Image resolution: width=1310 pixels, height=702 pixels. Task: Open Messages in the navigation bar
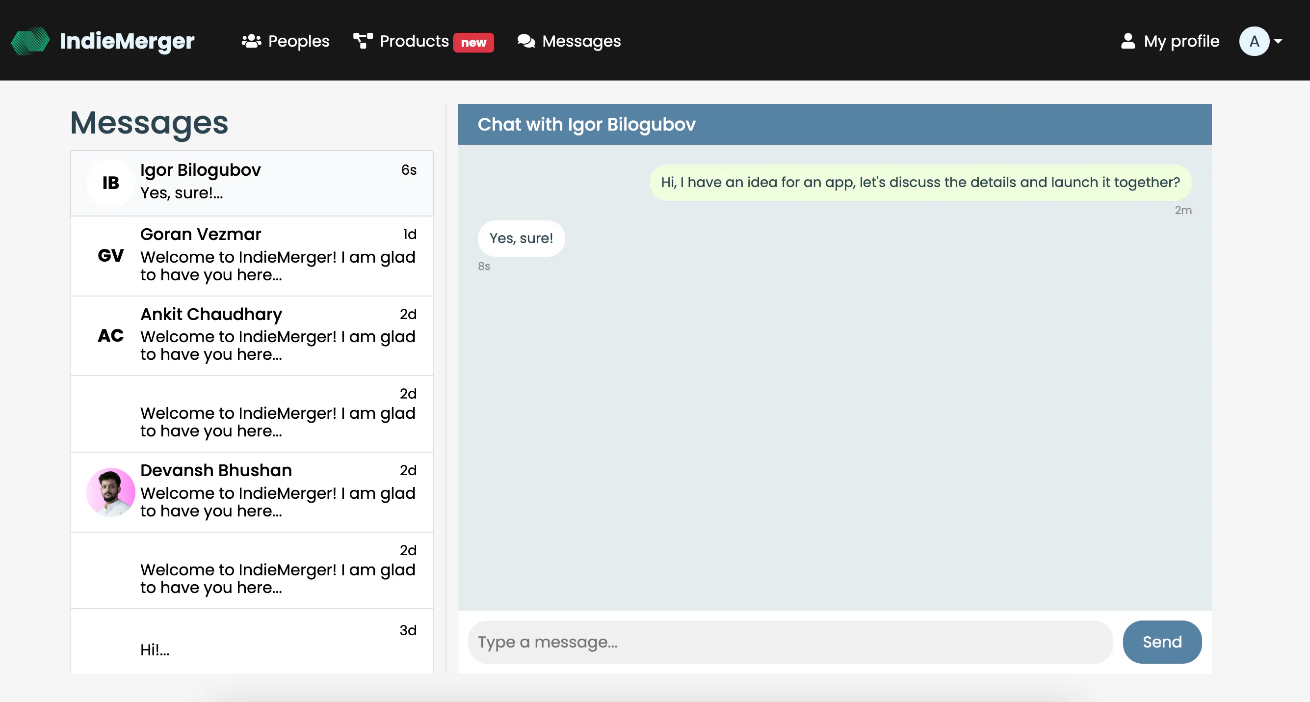[x=581, y=41]
